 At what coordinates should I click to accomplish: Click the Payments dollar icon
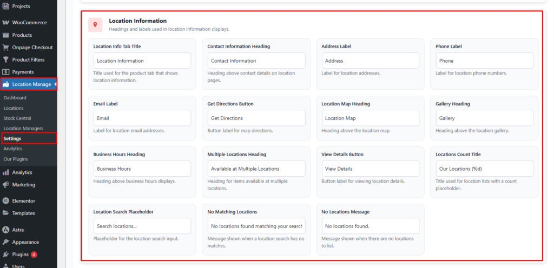pyautogui.click(x=5, y=72)
